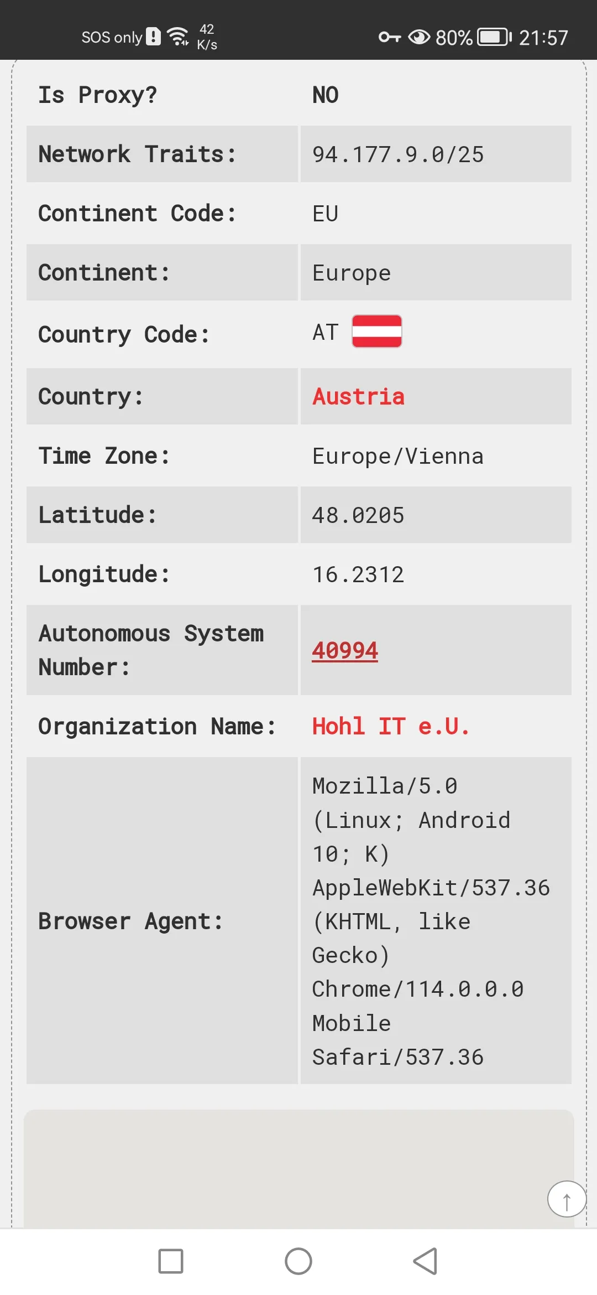
Task: Tap the Continent: label
Action: [104, 272]
